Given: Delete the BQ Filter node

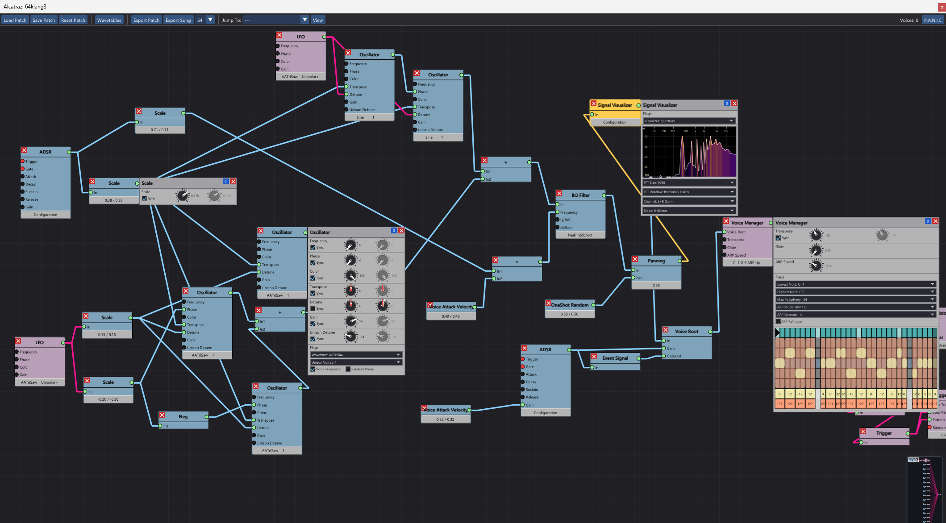Looking at the screenshot, I should (x=559, y=193).
